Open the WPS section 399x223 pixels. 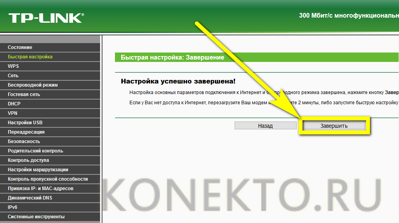pos(13,66)
